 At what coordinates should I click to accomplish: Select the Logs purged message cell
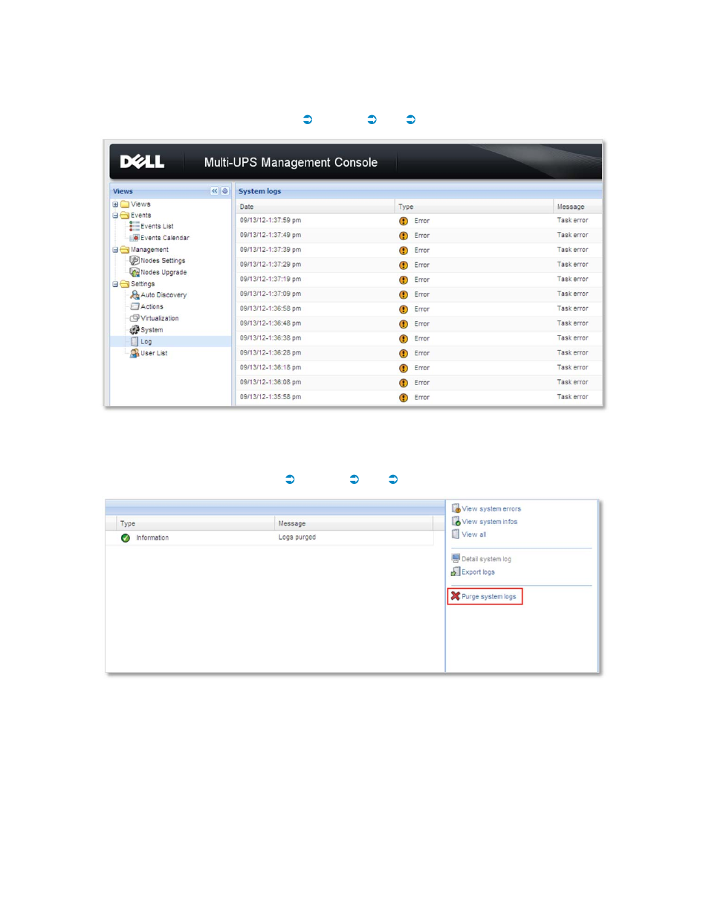pyautogui.click(x=297, y=537)
